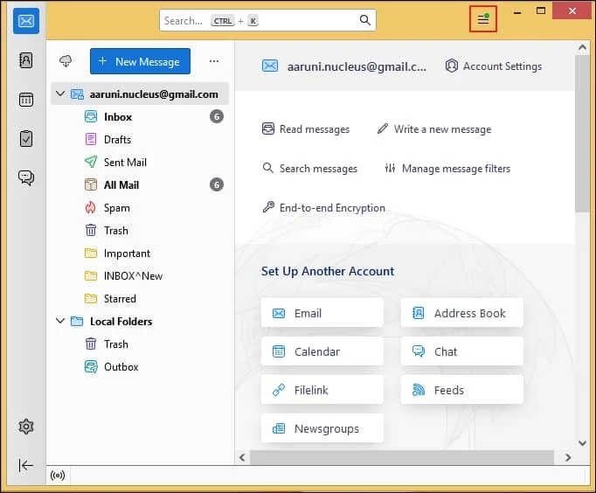Click Read messages link
Image resolution: width=596 pixels, height=493 pixels.
coord(306,129)
